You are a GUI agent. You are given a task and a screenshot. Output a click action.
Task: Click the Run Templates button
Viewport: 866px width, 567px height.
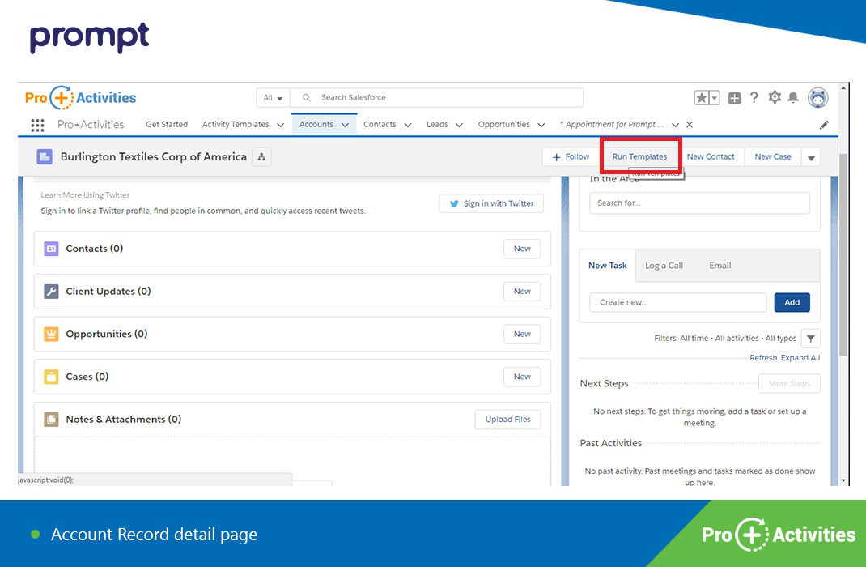pyautogui.click(x=640, y=156)
